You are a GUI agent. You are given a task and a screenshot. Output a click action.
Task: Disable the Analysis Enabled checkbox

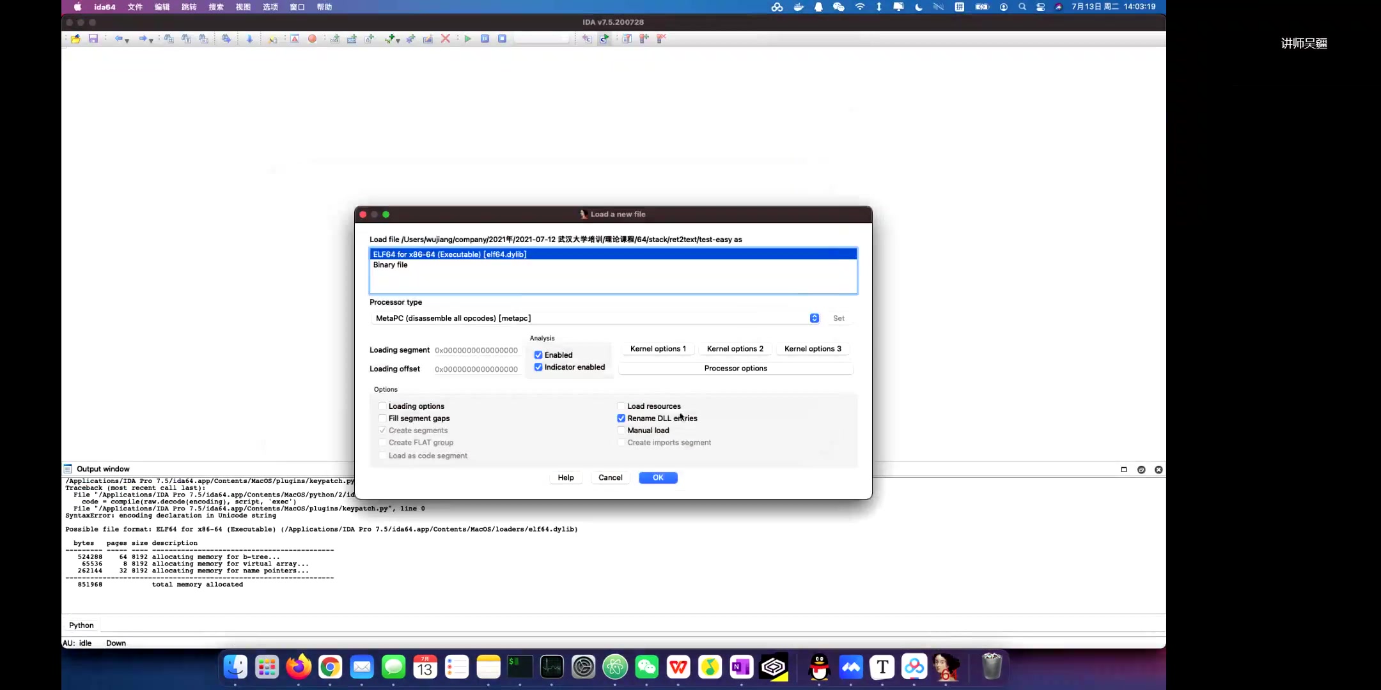(x=538, y=355)
